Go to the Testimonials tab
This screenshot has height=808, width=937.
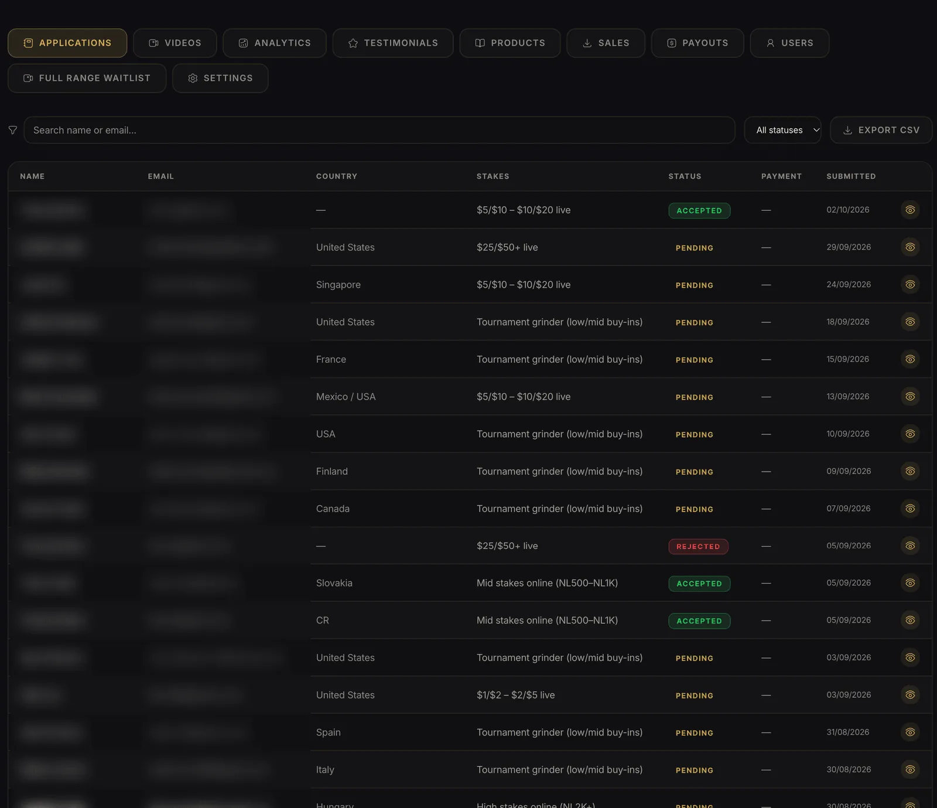coord(393,43)
